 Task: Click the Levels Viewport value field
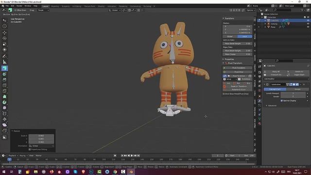[293, 93]
